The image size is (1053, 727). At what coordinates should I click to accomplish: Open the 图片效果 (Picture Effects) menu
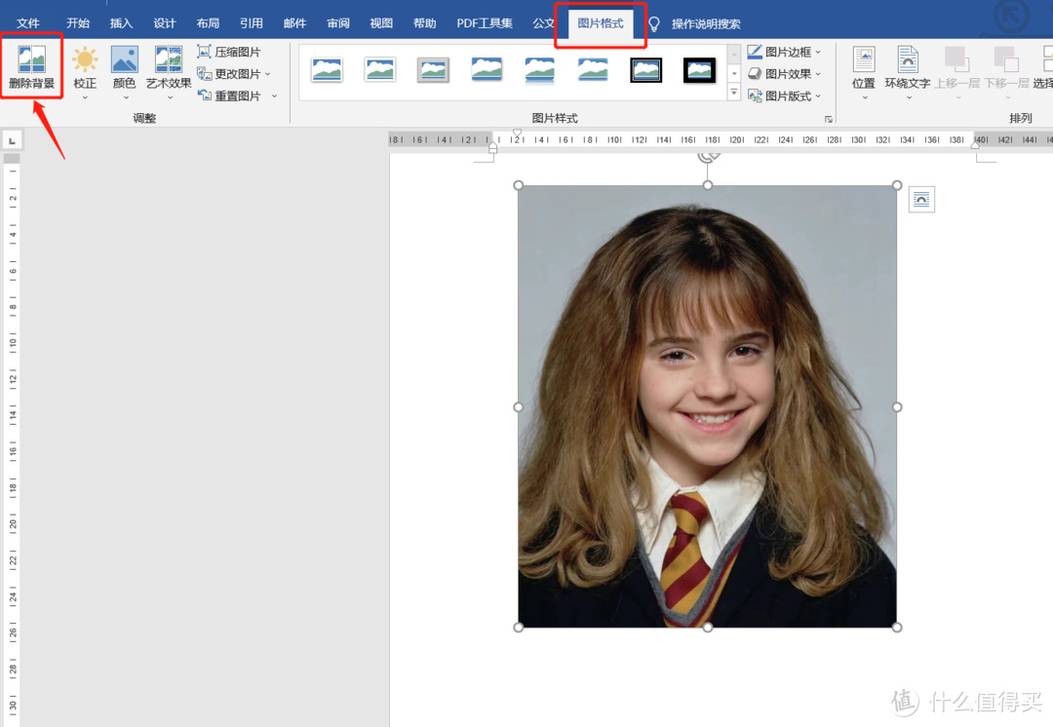click(785, 74)
